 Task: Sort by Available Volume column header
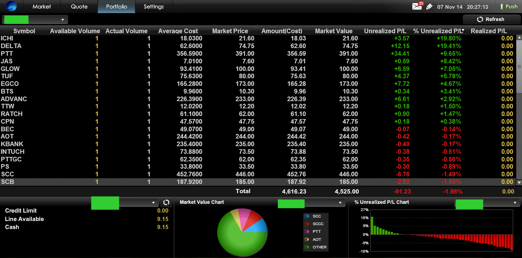pos(75,31)
